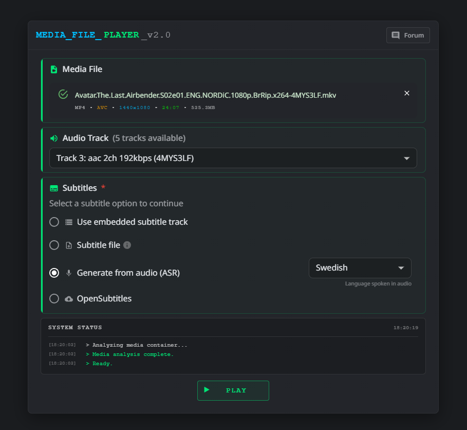Click the 'OpenSubtitles' option label
467x430 pixels.
104,298
